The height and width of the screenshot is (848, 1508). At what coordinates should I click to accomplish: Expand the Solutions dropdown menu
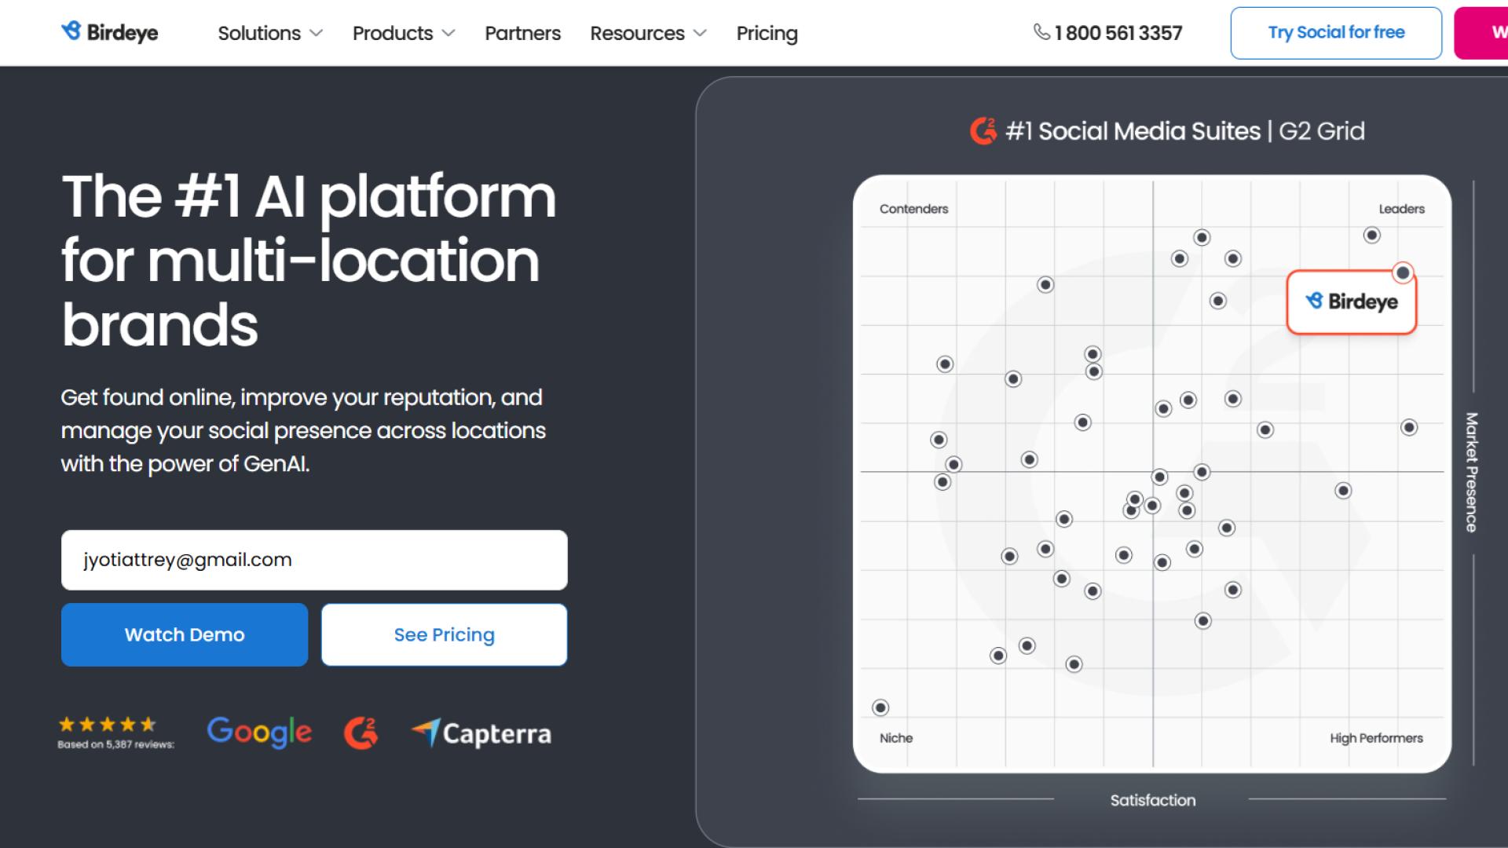[x=270, y=33]
